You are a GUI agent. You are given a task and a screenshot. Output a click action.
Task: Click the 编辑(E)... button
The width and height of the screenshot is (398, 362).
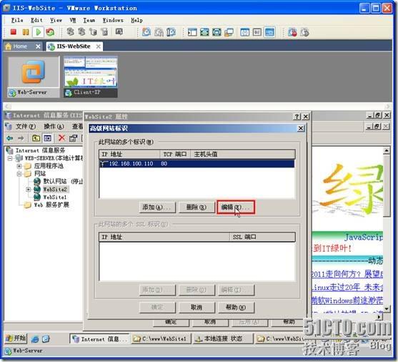point(236,207)
